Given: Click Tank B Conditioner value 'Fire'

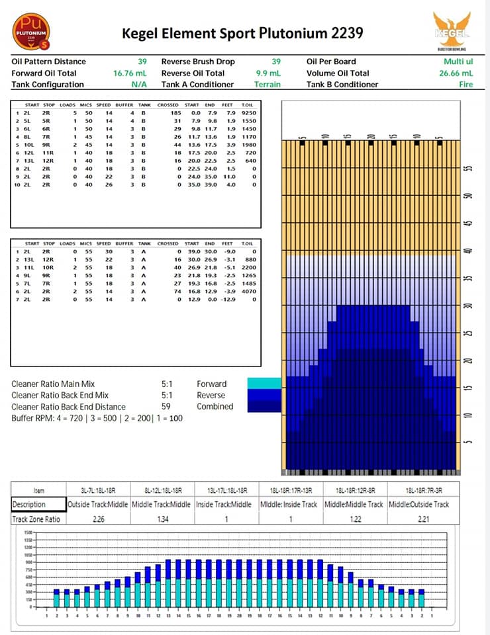Looking at the screenshot, I should tap(465, 85).
